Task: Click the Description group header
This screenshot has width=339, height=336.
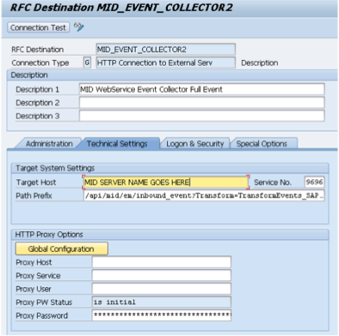Action: point(173,75)
